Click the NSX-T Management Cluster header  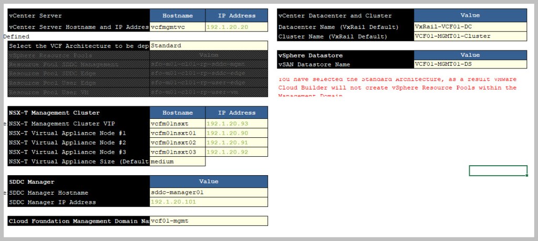79,113
